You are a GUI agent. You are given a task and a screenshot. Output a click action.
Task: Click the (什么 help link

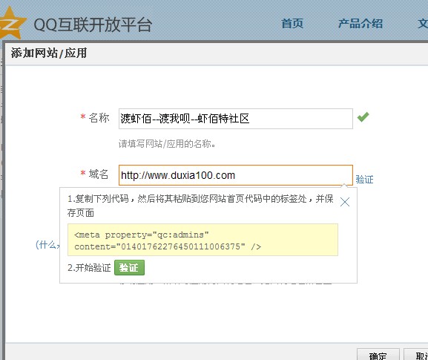tap(47, 244)
